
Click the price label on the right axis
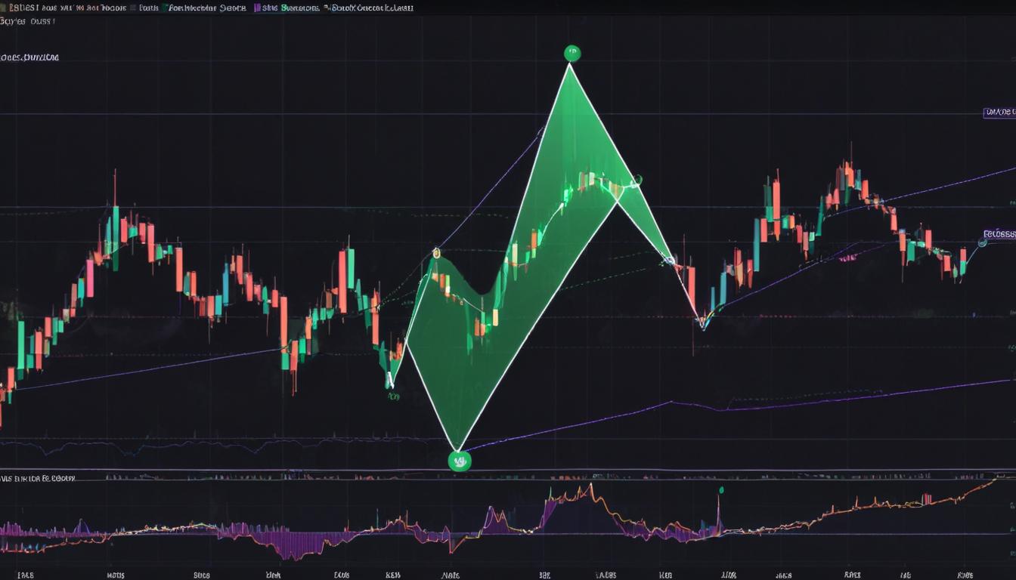[999, 112]
